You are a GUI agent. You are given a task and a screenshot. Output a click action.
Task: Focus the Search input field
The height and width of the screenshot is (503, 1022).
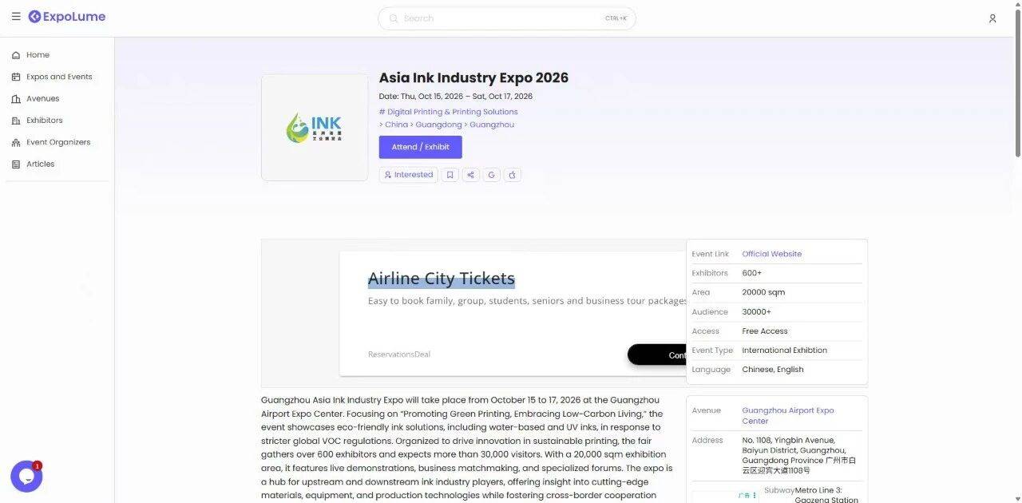[x=506, y=18]
